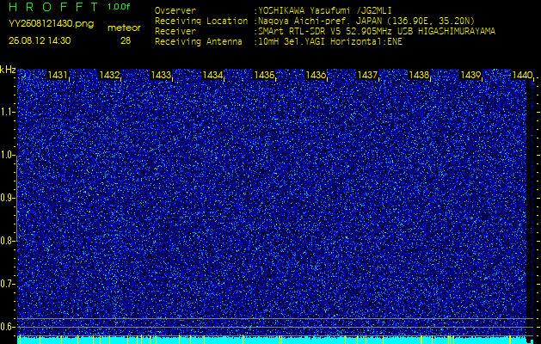Click the 1434 time marker
This screenshot has height=344, width=541.
click(212, 75)
